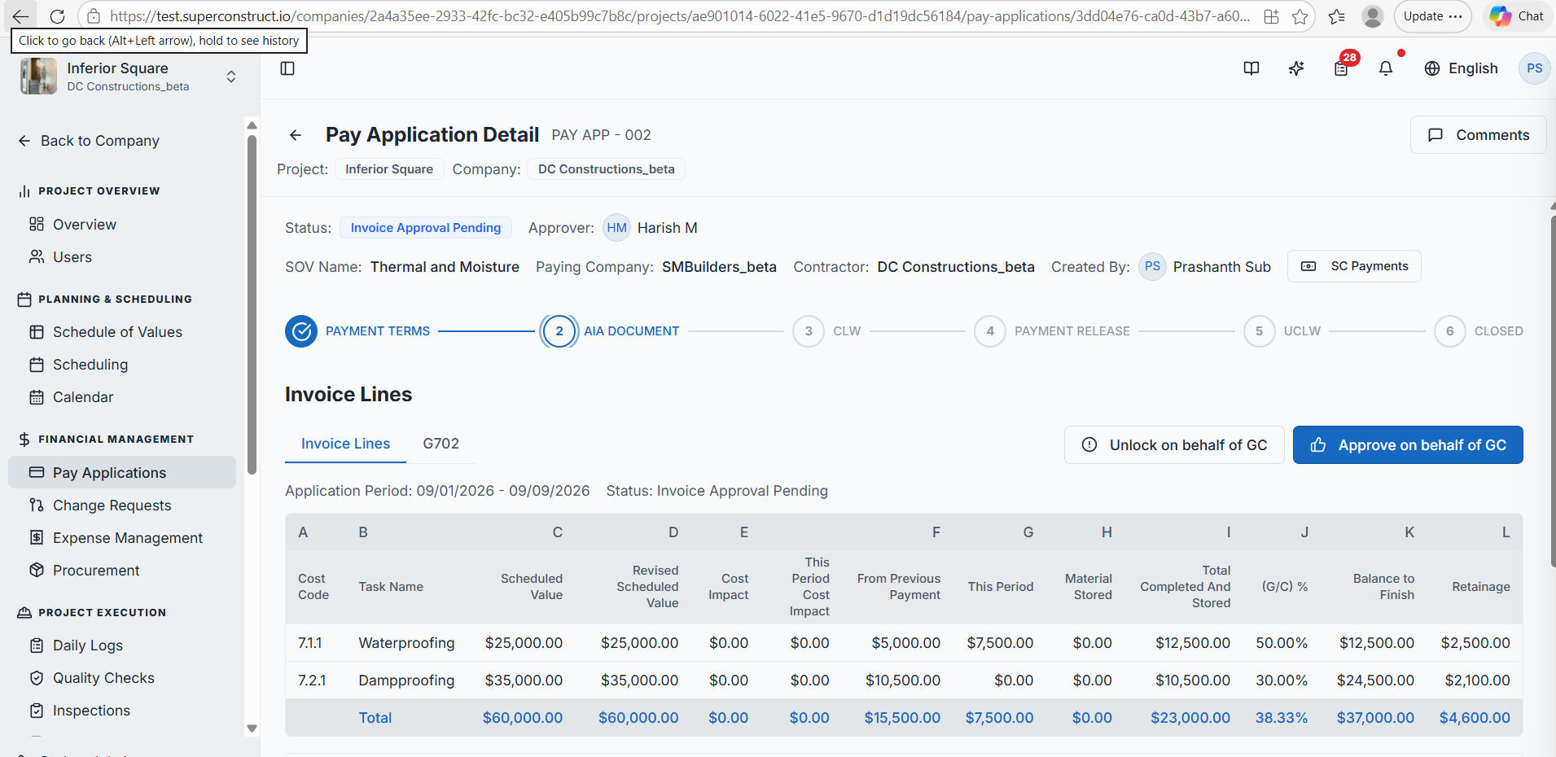Switch to the G702 tab
The image size is (1556, 757).
[x=441, y=444]
